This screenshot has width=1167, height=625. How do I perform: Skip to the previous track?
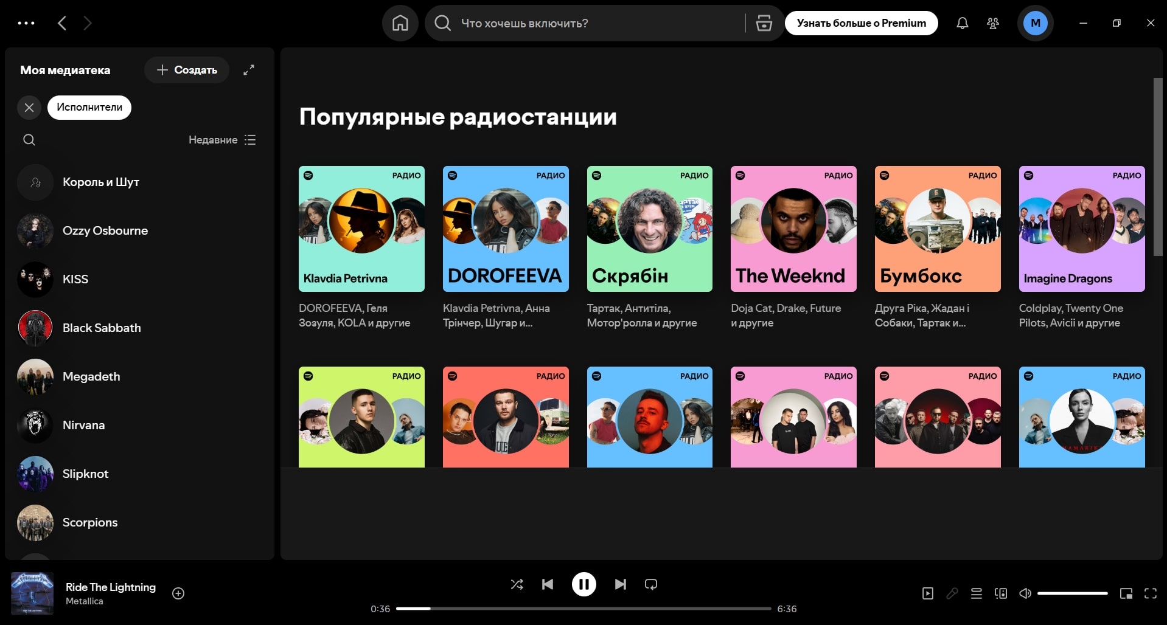point(548,584)
